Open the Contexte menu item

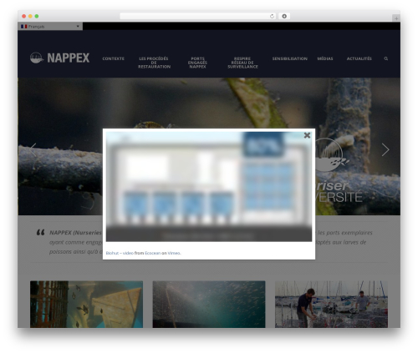tap(113, 58)
